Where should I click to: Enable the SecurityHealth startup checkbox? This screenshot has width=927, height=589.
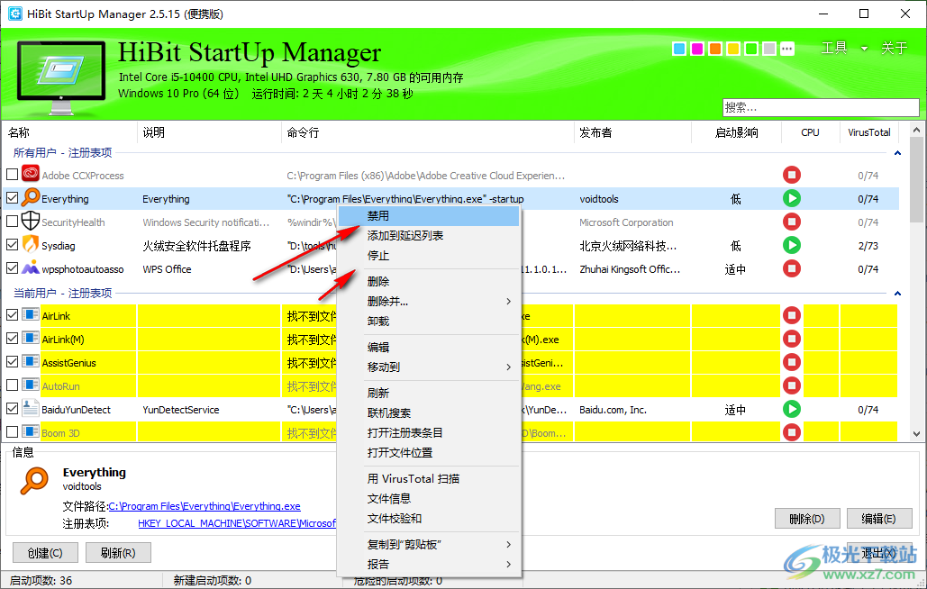12,222
